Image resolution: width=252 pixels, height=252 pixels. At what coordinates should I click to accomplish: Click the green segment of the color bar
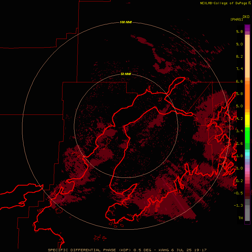point(247,135)
